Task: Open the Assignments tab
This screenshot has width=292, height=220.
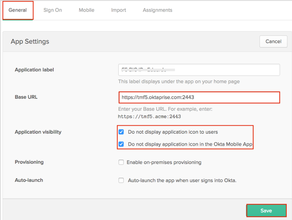Action: [x=157, y=10]
